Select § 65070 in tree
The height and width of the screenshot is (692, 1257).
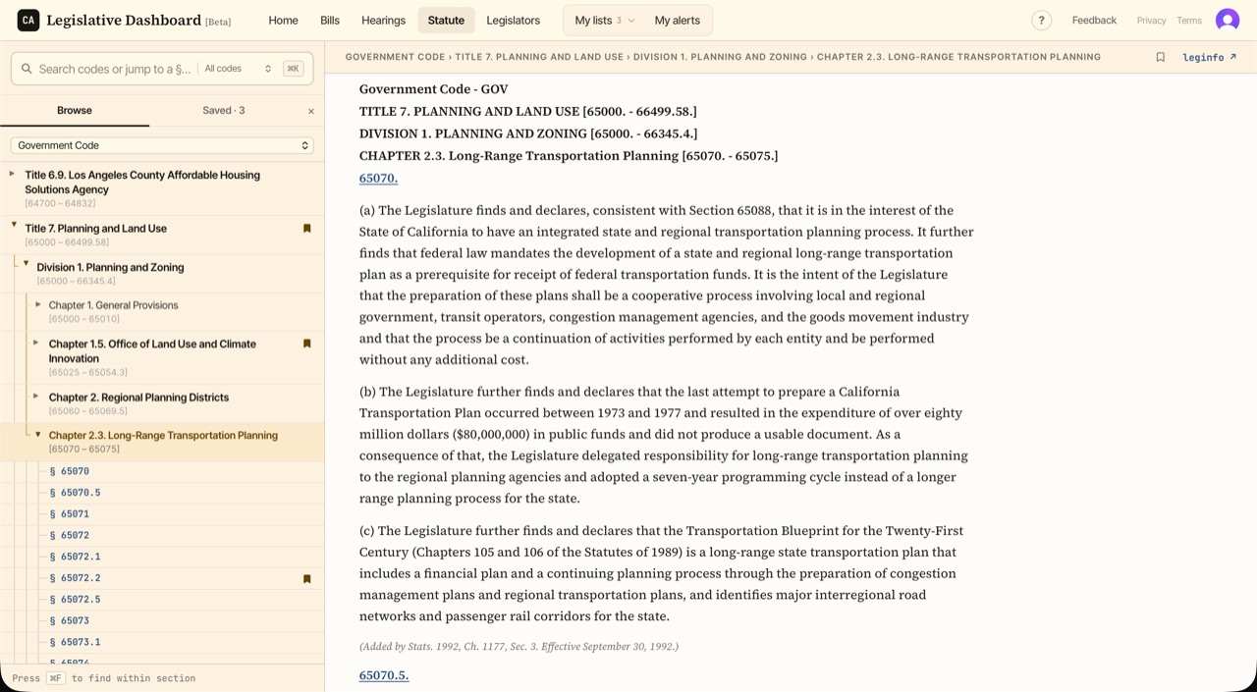click(70, 471)
